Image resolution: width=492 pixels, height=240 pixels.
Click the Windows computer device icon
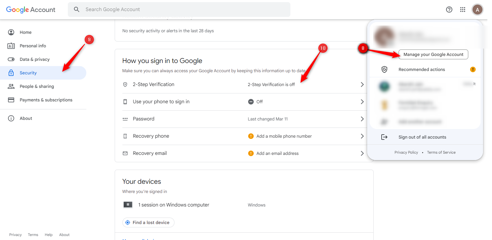[x=128, y=205]
